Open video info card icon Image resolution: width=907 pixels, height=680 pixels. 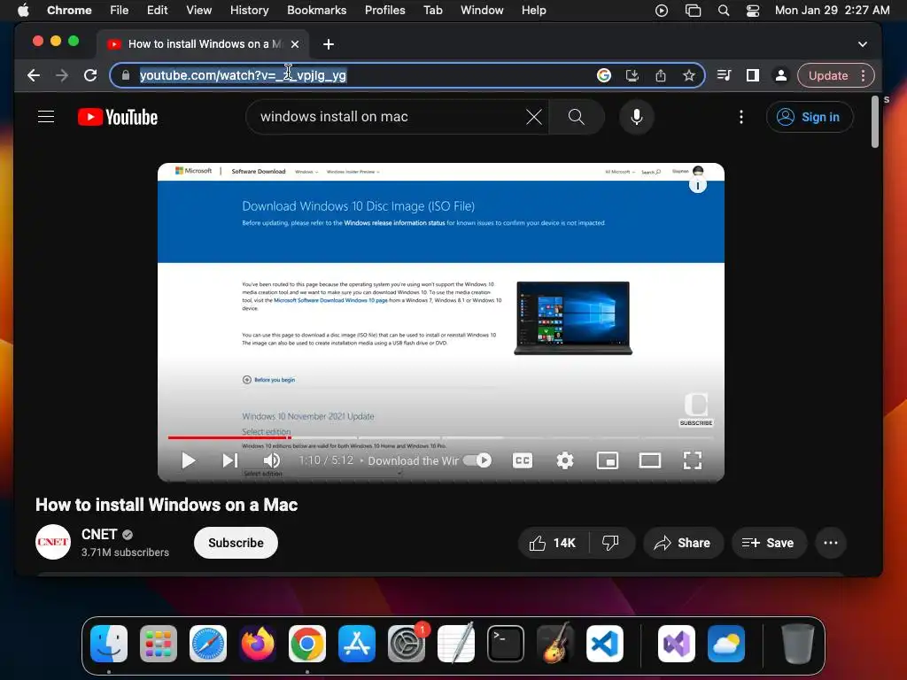coord(698,186)
